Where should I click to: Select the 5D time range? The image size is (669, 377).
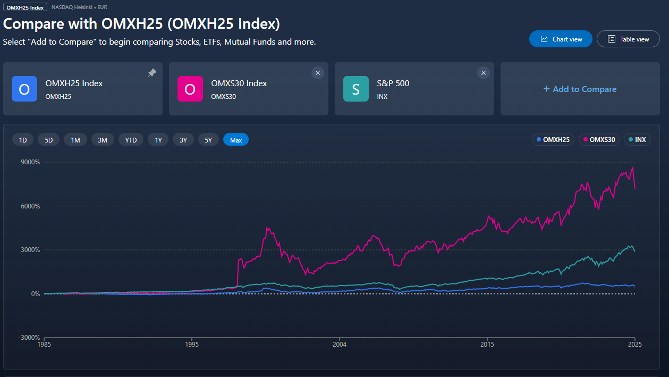(49, 140)
